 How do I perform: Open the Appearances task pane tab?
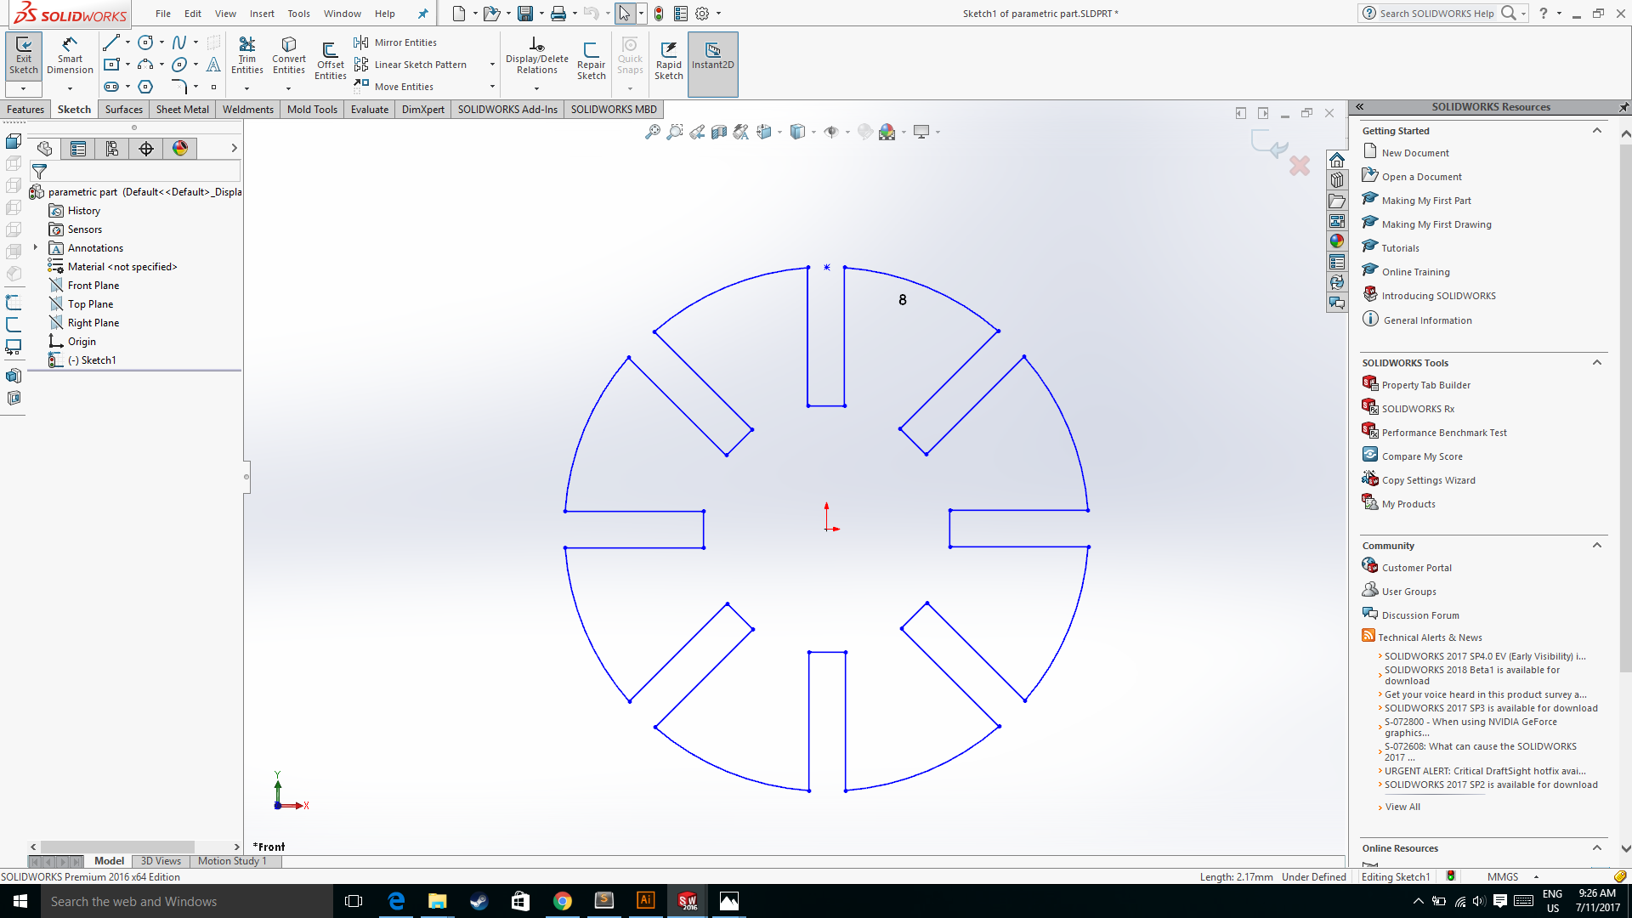[x=1337, y=241]
